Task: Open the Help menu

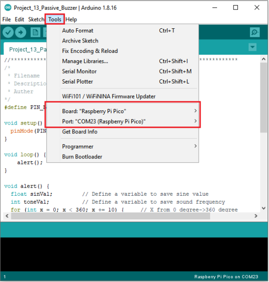Action: tap(71, 19)
